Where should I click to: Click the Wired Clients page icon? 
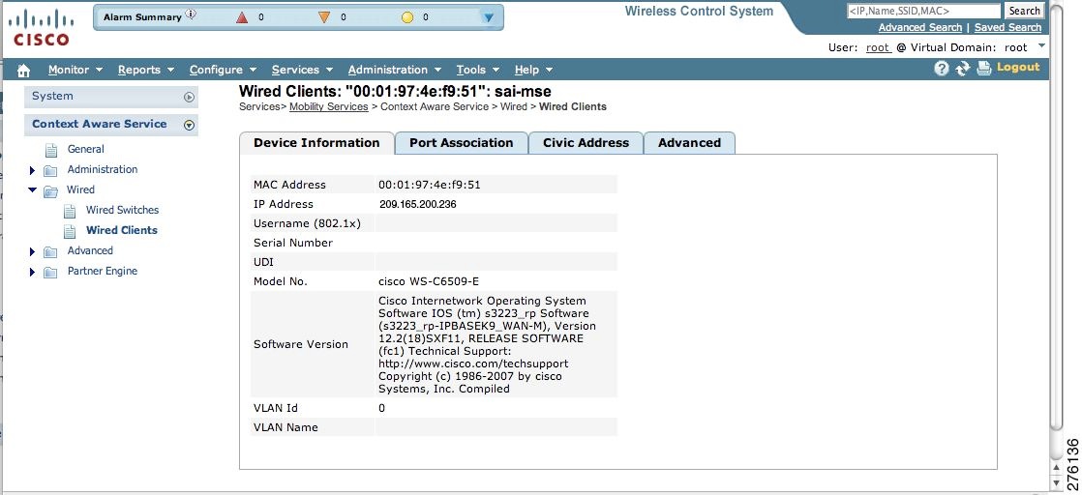(x=70, y=230)
